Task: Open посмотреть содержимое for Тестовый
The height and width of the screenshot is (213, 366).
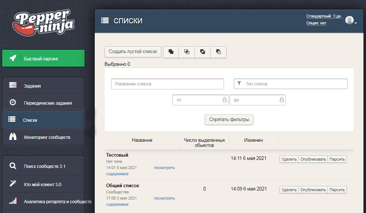Action: coord(164,168)
